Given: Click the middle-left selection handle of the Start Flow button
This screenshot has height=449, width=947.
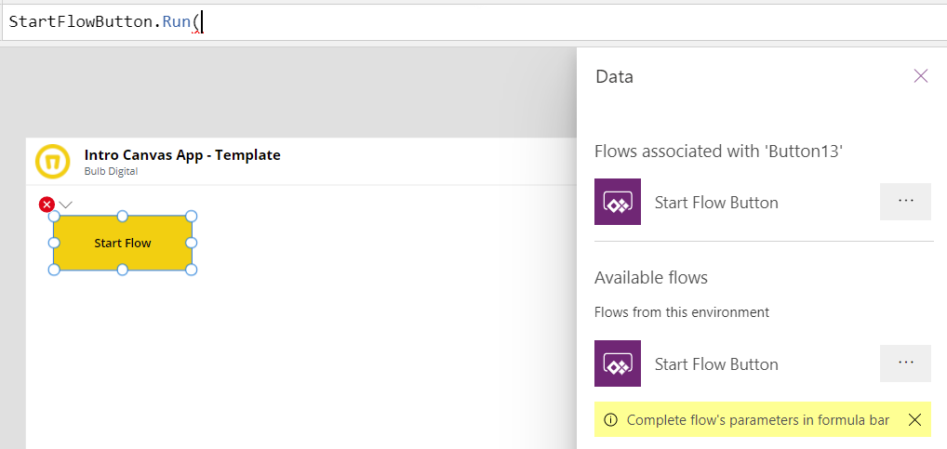Looking at the screenshot, I should pos(54,243).
